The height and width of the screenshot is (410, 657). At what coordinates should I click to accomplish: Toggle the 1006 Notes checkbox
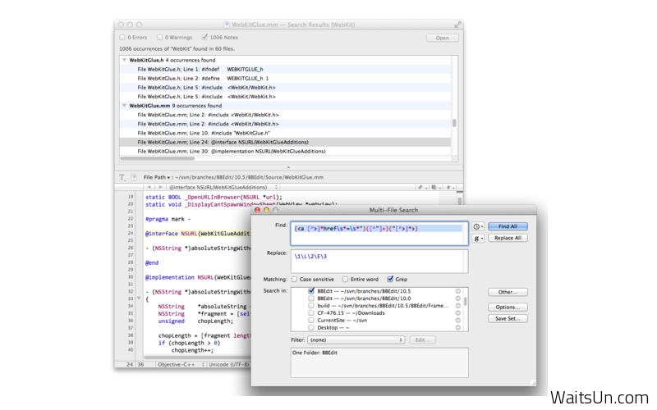click(x=204, y=37)
